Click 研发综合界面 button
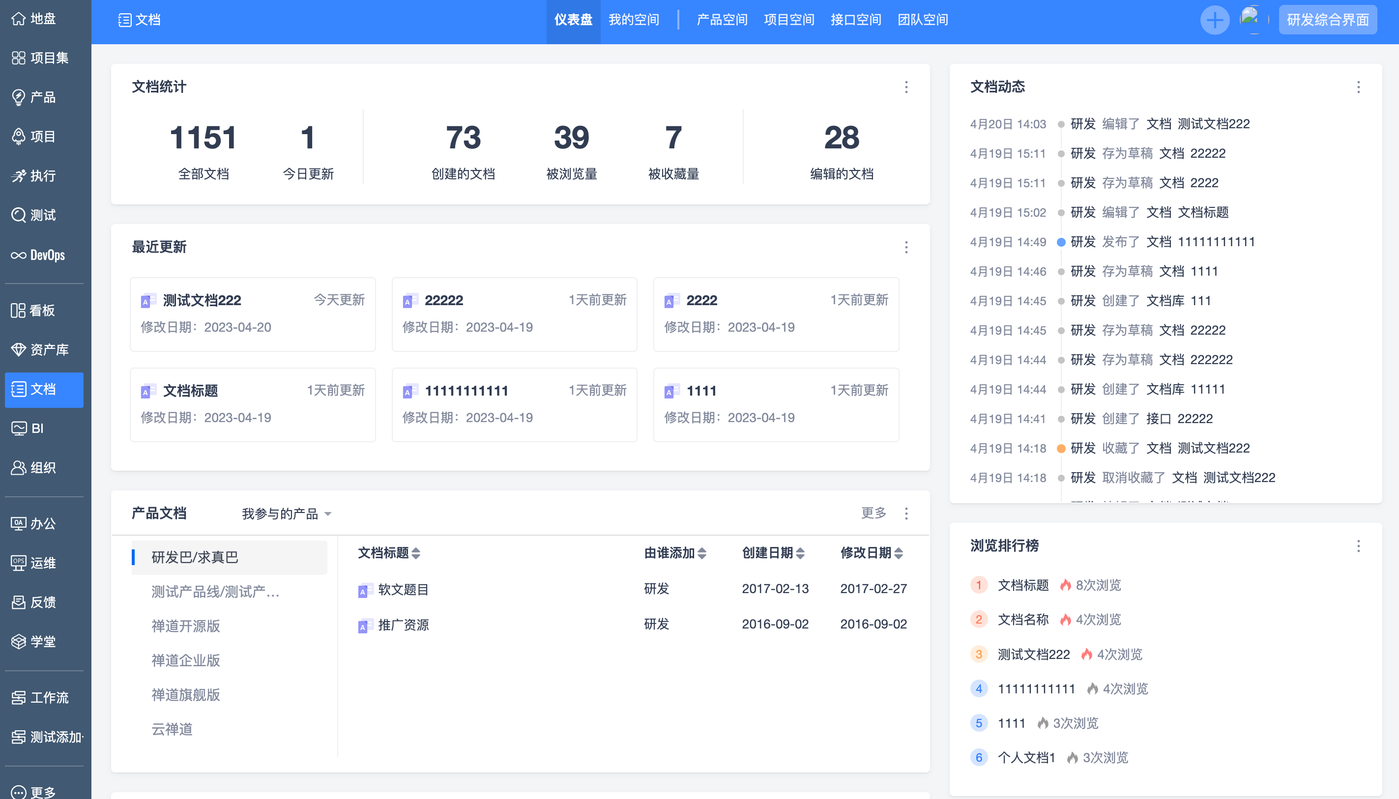Screen dimensions: 1399x799 (x=1327, y=20)
